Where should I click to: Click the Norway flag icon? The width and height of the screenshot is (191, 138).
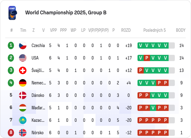tap(23, 133)
